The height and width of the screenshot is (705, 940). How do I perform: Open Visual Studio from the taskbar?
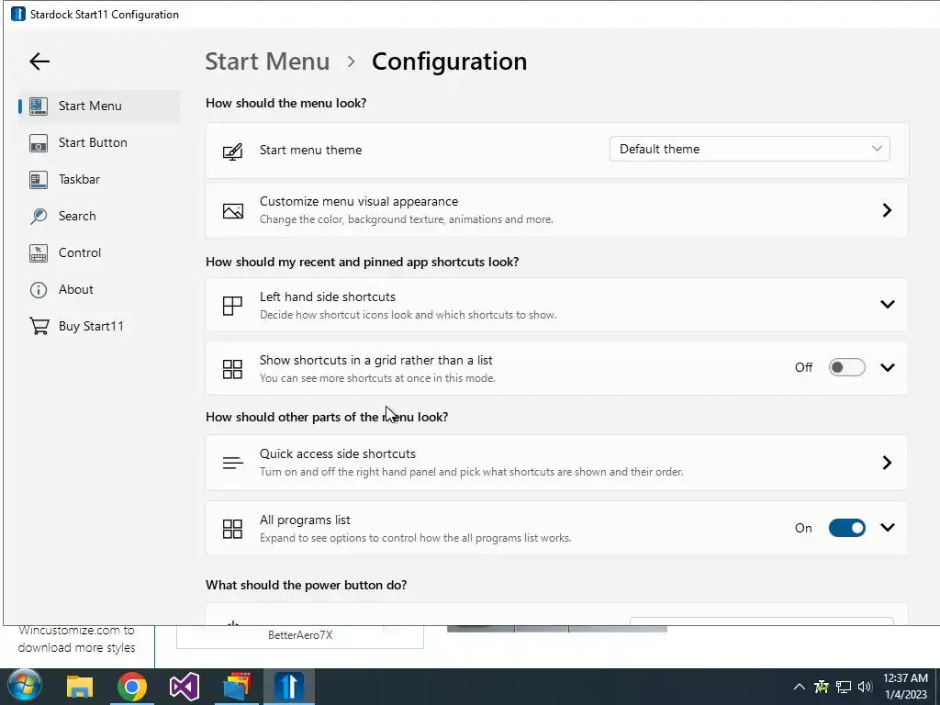point(184,687)
